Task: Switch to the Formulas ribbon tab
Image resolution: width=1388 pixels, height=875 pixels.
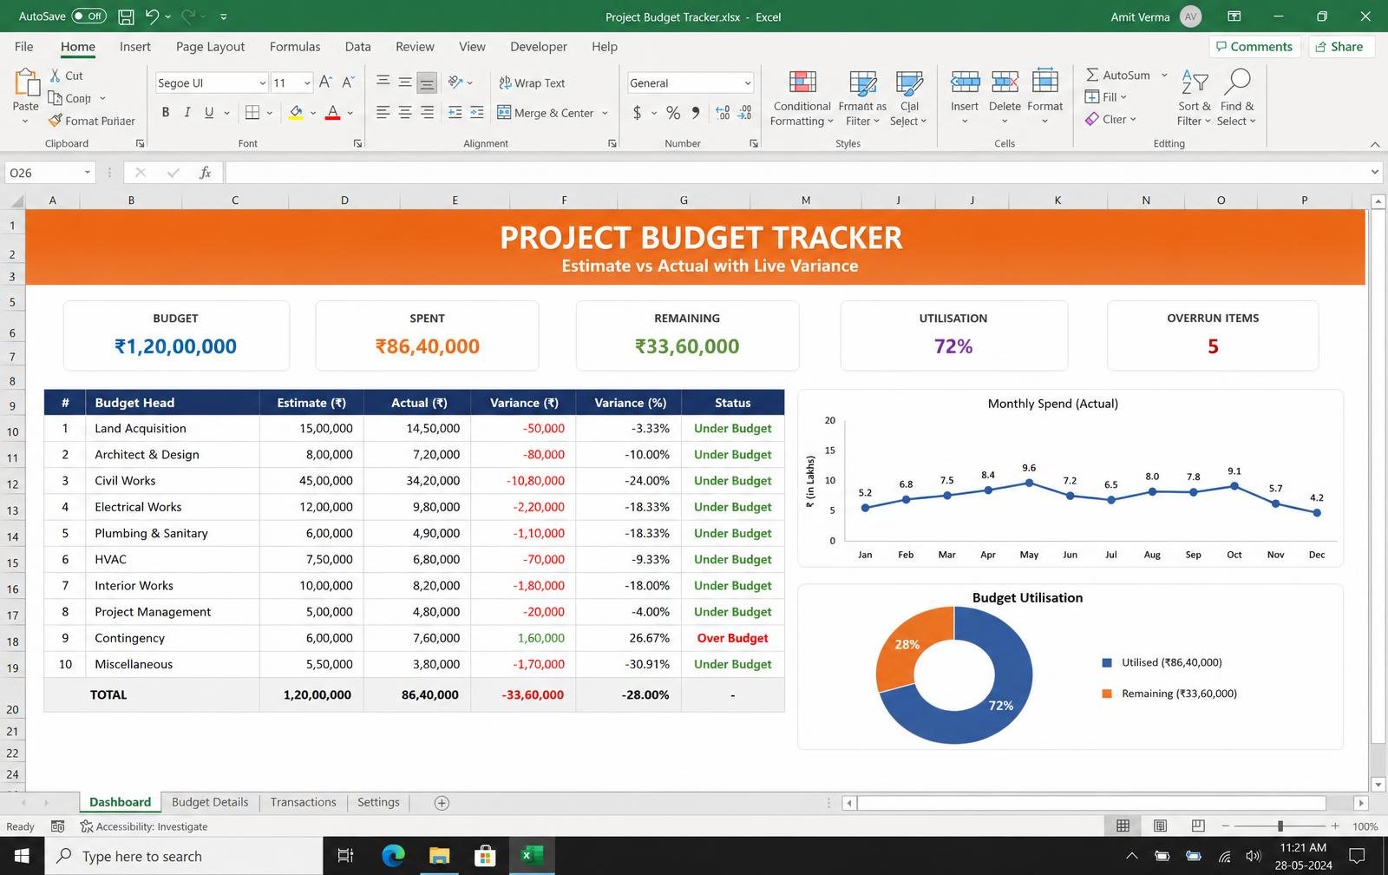Action: pyautogui.click(x=294, y=47)
